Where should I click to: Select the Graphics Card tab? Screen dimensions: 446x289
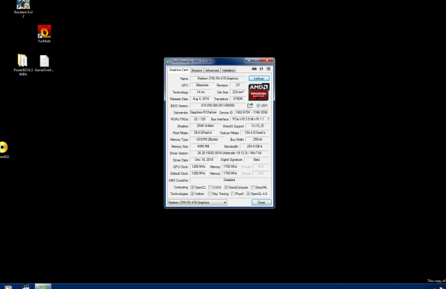tap(178, 70)
